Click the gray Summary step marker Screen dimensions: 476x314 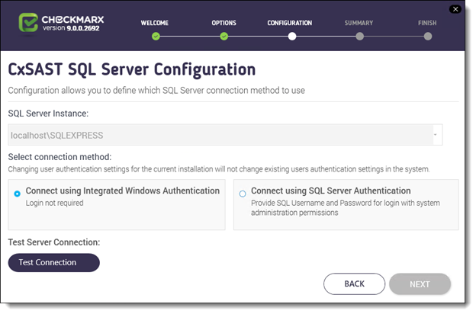pyautogui.click(x=360, y=37)
